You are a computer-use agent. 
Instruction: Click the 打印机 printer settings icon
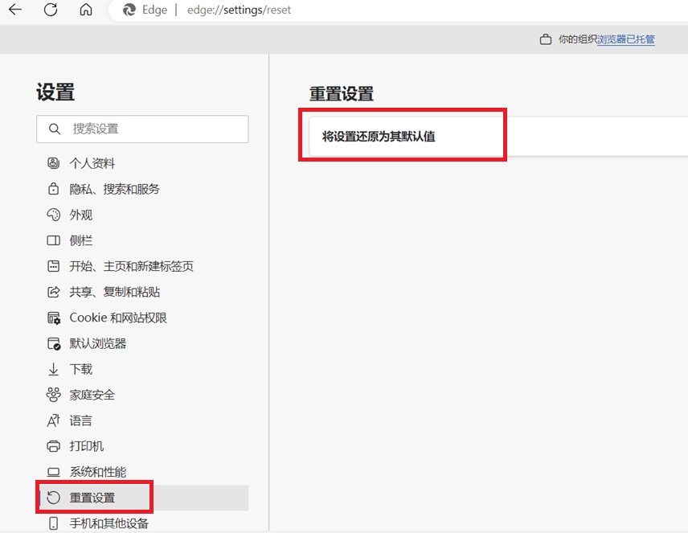click(x=52, y=446)
